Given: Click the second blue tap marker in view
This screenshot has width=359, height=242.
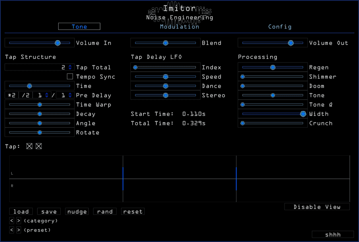Looking at the screenshot, I should 236,179.
